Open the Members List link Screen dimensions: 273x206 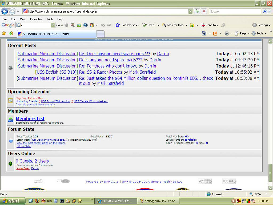click(30, 118)
